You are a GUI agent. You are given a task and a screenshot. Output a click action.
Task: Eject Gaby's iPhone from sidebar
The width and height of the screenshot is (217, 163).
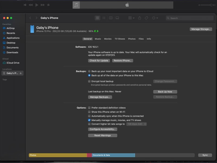21,73
